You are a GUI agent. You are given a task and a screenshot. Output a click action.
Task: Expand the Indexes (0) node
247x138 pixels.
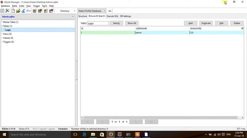pyautogui.click(x=2, y=38)
